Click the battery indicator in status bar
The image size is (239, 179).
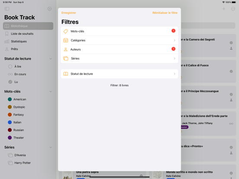(234, 2)
